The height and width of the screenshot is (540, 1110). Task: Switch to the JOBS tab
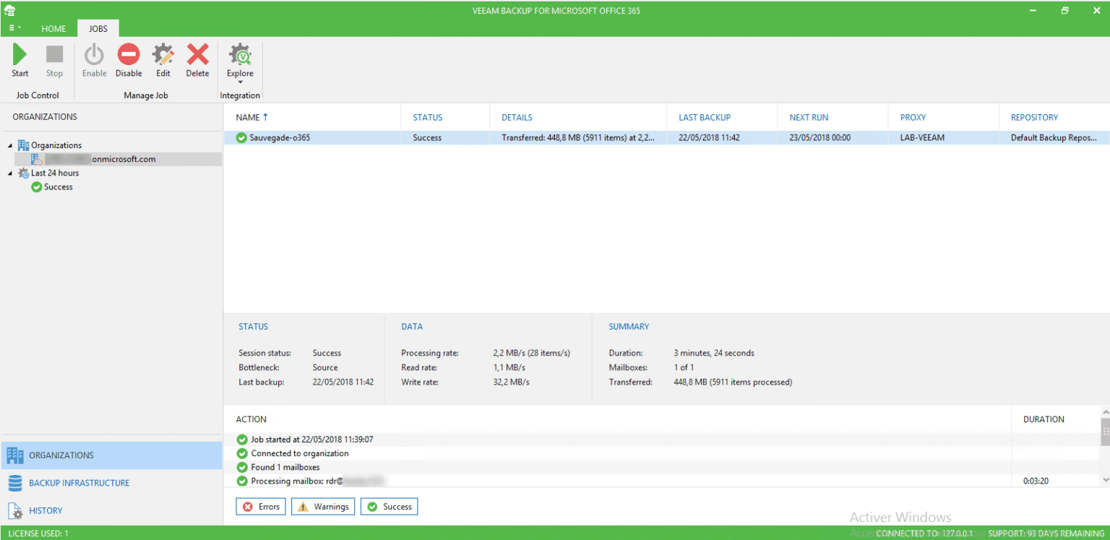point(98,29)
